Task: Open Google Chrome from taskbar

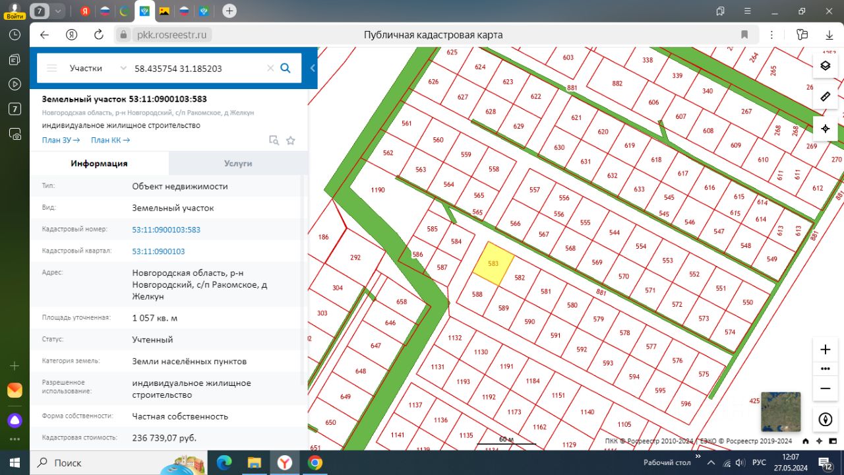Action: (315, 462)
